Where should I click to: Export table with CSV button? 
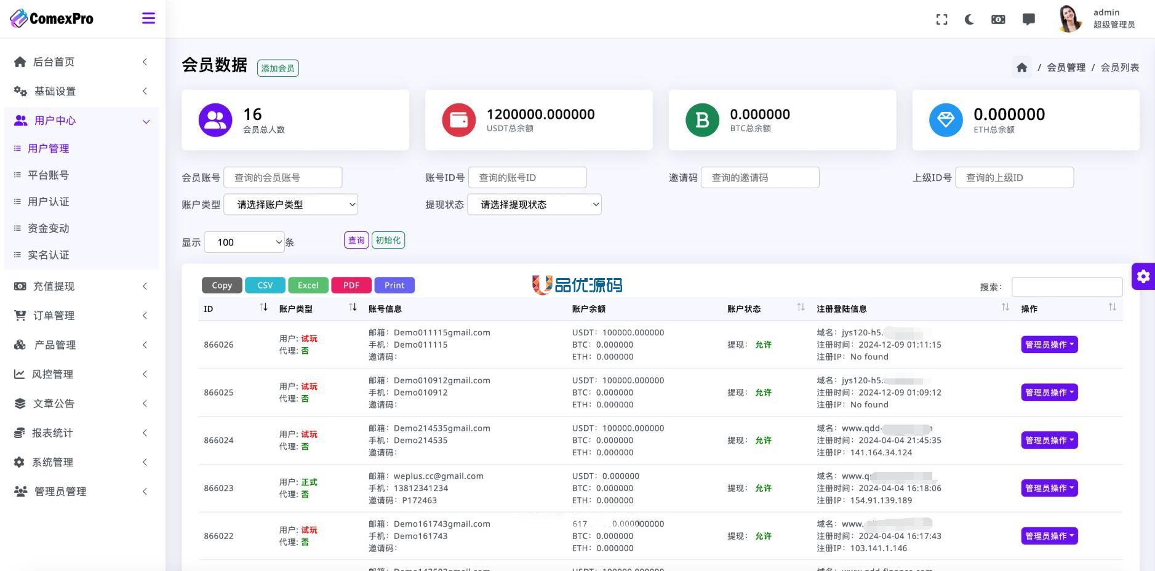(x=265, y=285)
